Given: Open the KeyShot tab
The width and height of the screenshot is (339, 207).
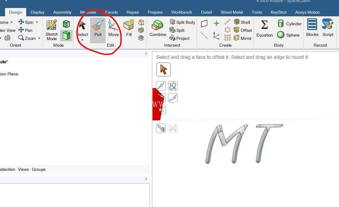Looking at the screenshot, I should 279,12.
